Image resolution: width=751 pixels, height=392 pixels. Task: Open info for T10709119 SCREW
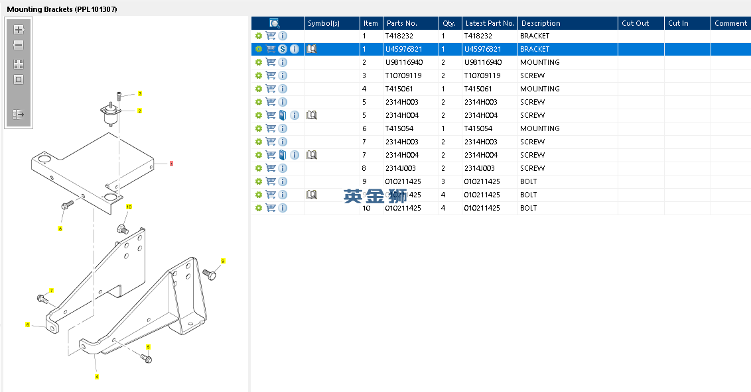[283, 75]
